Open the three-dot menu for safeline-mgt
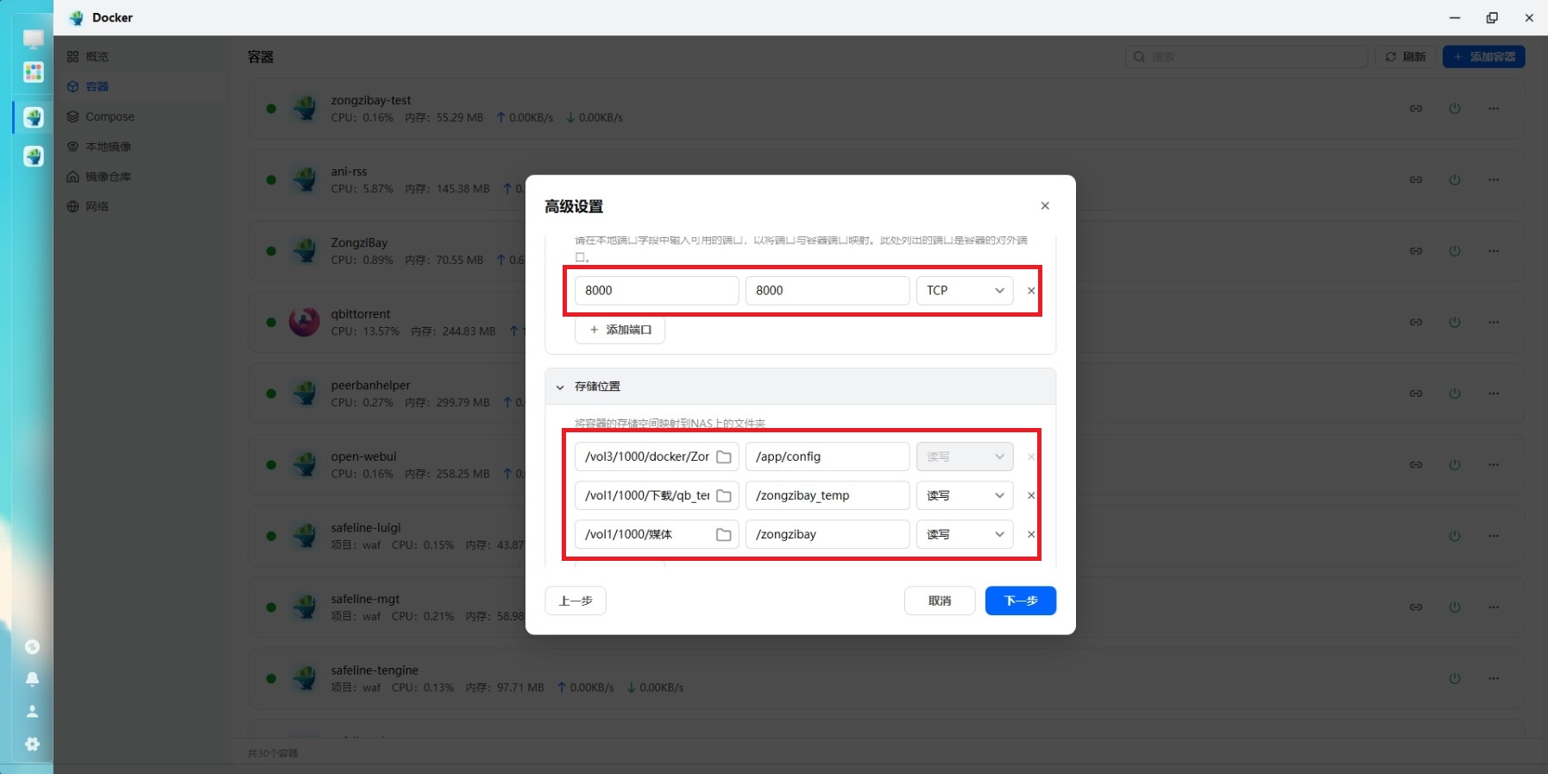 (1494, 607)
